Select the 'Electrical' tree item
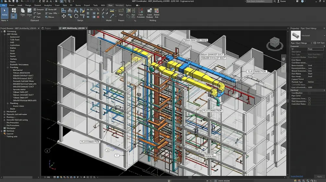Viewport: 326px width, 182px height. pyautogui.click(x=10, y=131)
